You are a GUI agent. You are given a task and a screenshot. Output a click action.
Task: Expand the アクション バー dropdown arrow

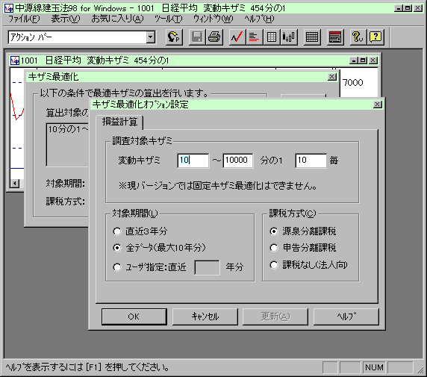pyautogui.click(x=151, y=37)
